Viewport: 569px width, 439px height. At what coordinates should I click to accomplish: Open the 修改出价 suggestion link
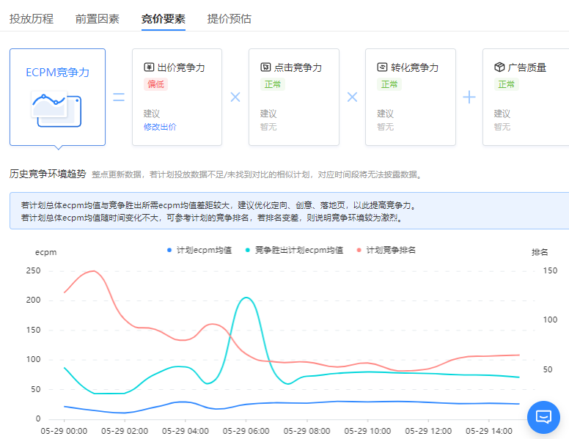pyautogui.click(x=160, y=127)
